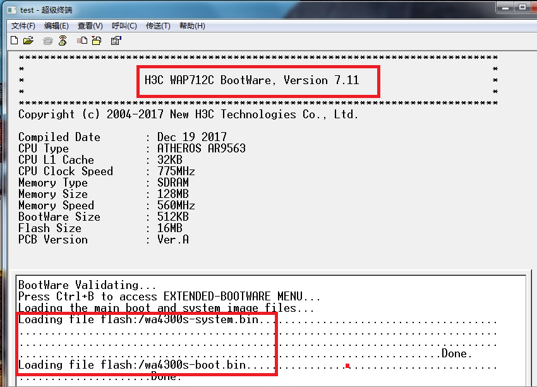The height and width of the screenshot is (387, 537).
Task: Click the 'CPU Clock Speed' label
Action: tap(66, 171)
